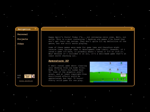
Task: View the Aperature XP game screenshot
Action: [109, 72]
